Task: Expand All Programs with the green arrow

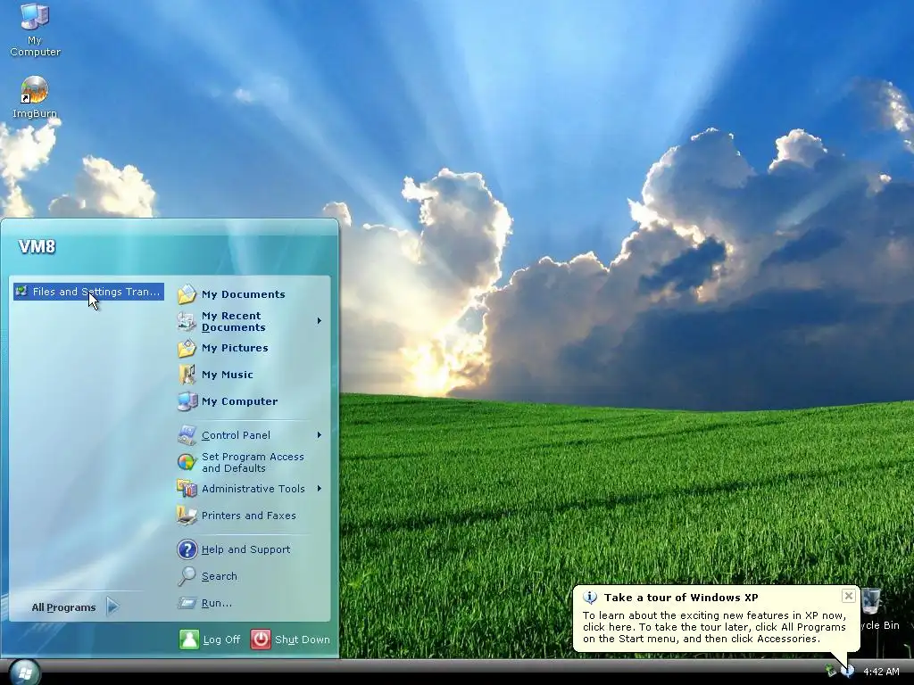Action: (112, 607)
